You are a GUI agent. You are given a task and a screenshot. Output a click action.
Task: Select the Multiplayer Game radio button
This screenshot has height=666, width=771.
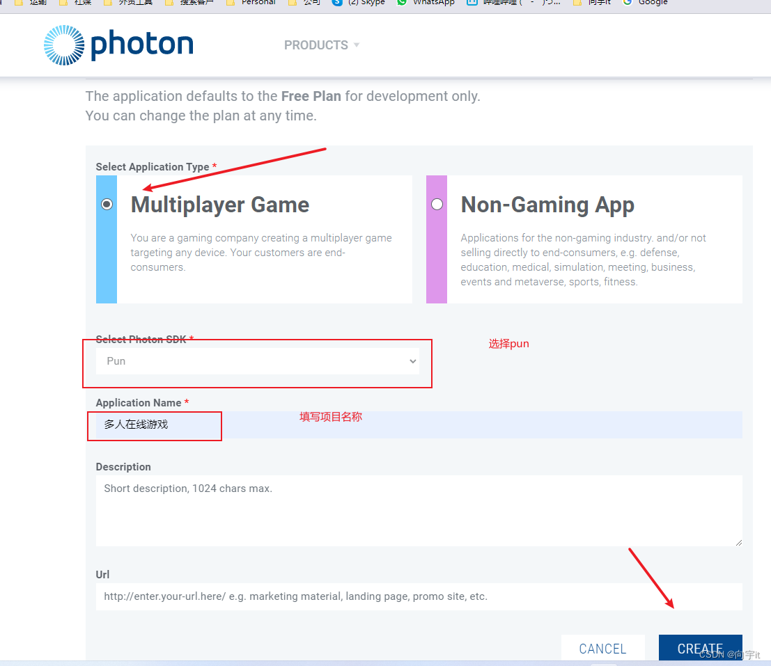[107, 204]
